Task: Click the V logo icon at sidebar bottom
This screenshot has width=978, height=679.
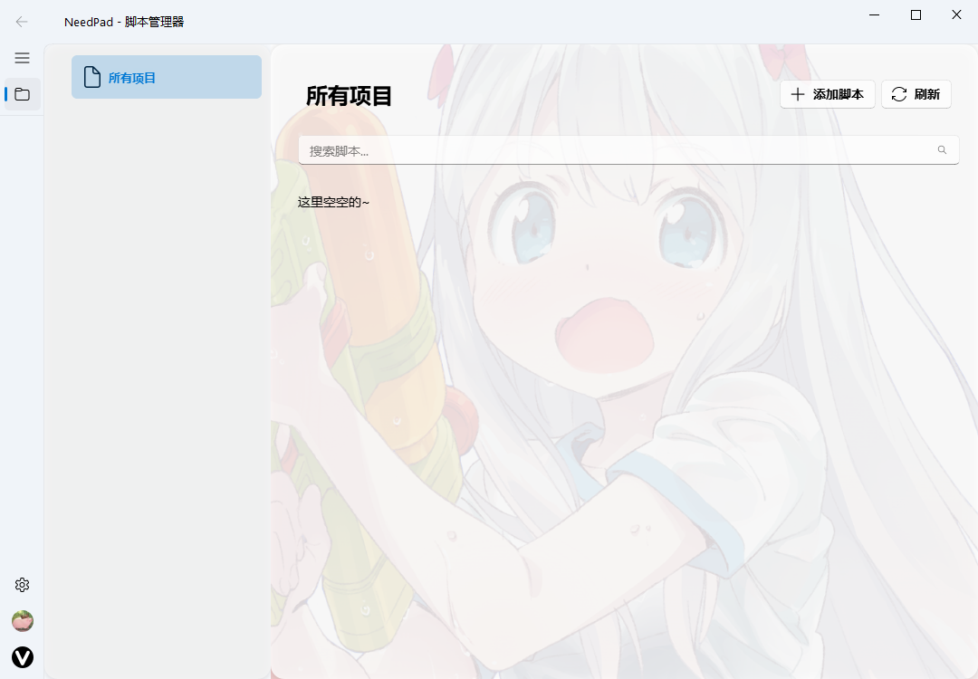Action: [x=22, y=657]
